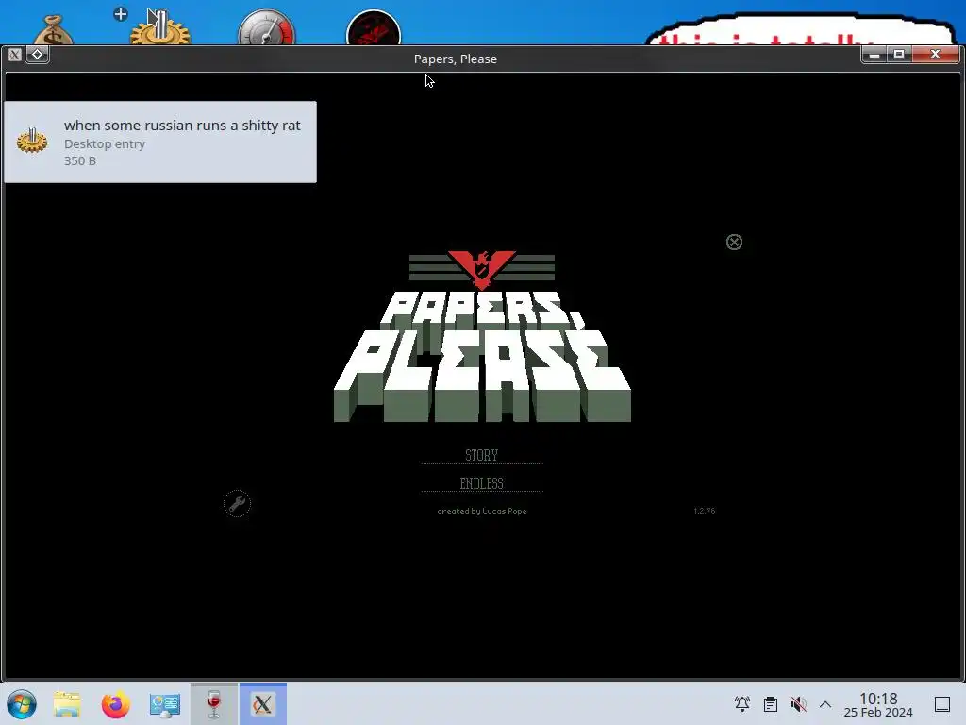
Task: Click the 'Desktop entry' tooltip text
Action: tap(105, 143)
